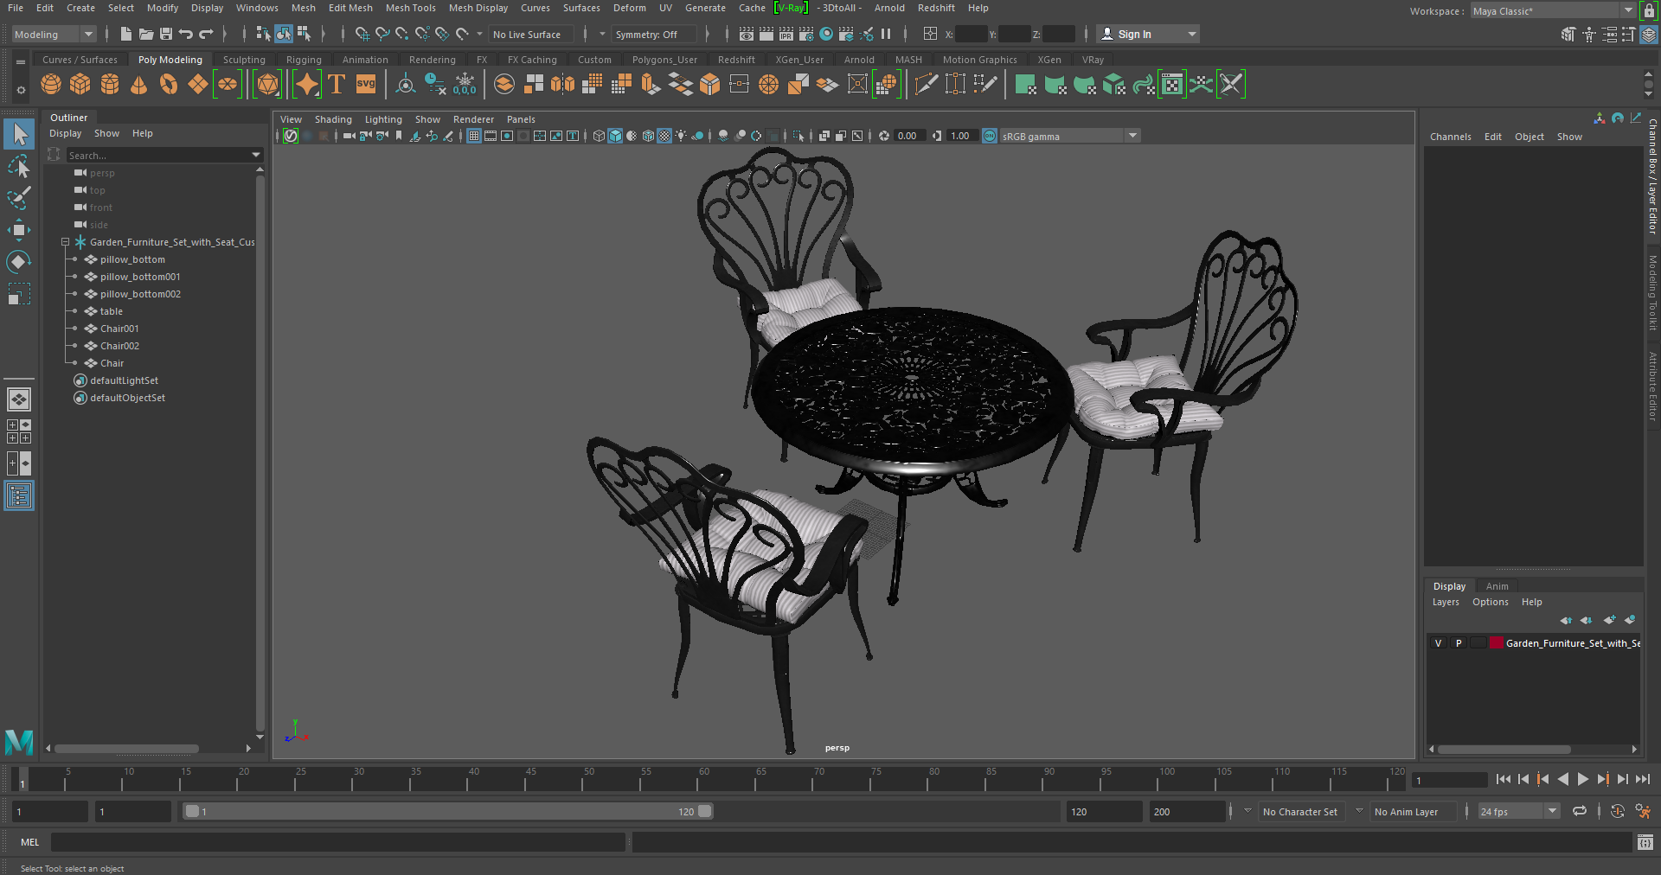Switch to the Rigging shelf tab
Viewport: 1661px width, 875px height.
tap(304, 60)
